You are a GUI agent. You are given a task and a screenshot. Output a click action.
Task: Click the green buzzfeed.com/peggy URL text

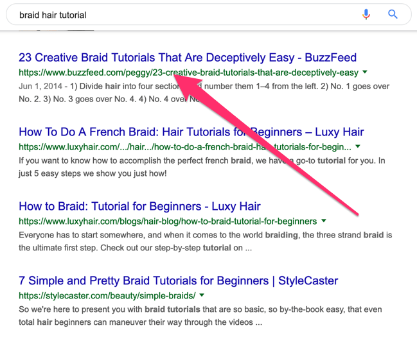pyautogui.click(x=188, y=73)
